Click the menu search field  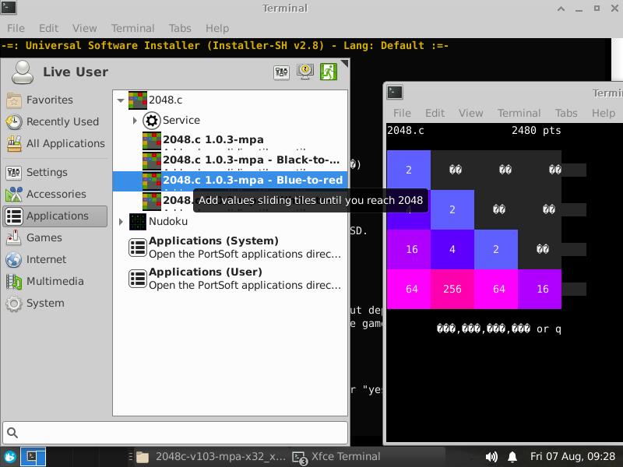(175, 433)
